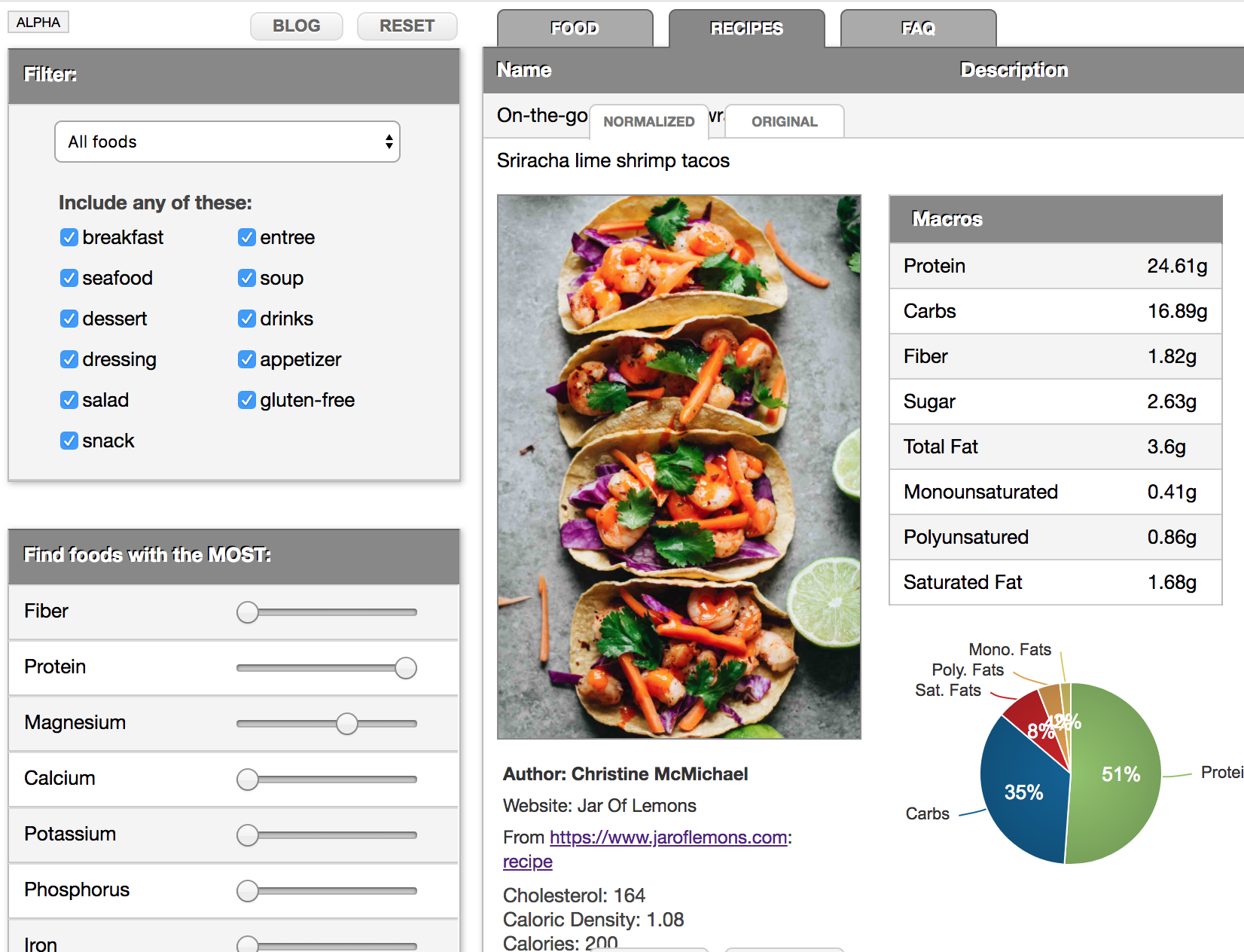1244x952 pixels.
Task: Switch to the FOOD tab
Action: [x=575, y=28]
